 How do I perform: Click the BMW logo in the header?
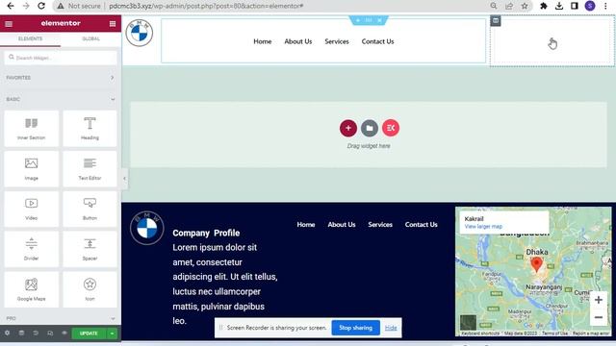tap(139, 33)
